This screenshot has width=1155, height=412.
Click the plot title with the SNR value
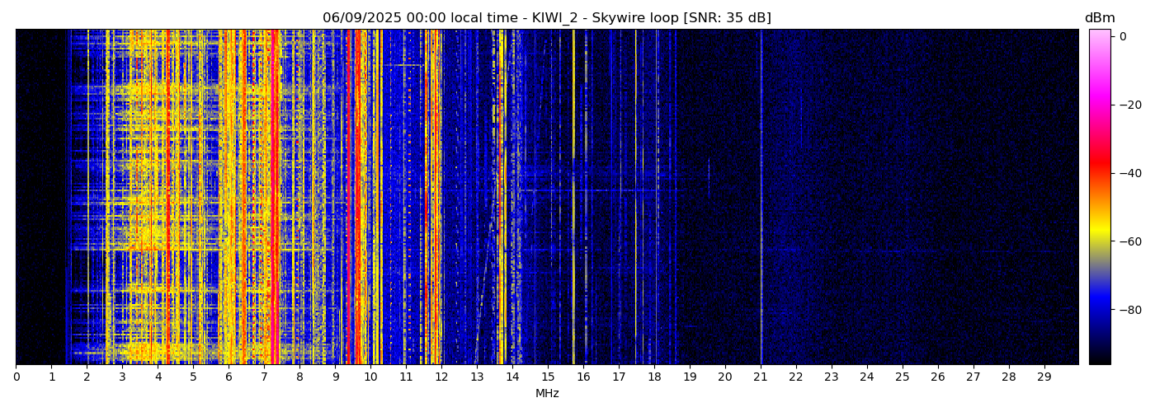pyautogui.click(x=546, y=18)
